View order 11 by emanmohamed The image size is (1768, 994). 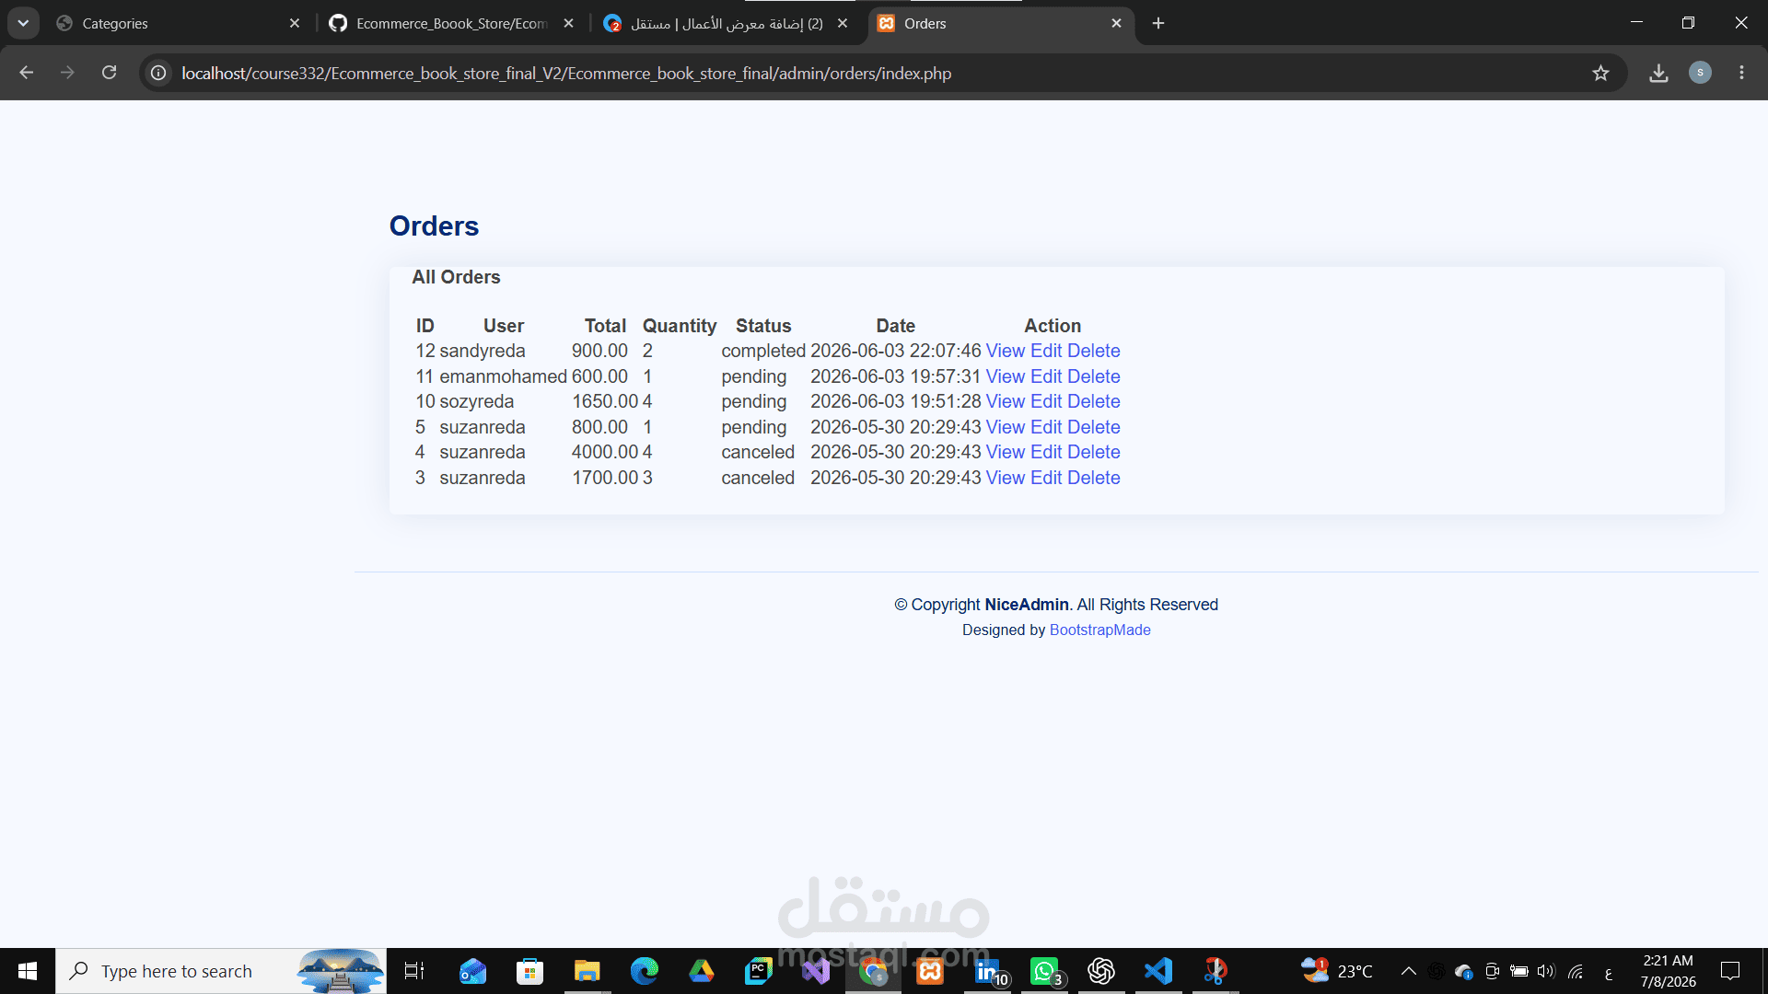point(1006,376)
